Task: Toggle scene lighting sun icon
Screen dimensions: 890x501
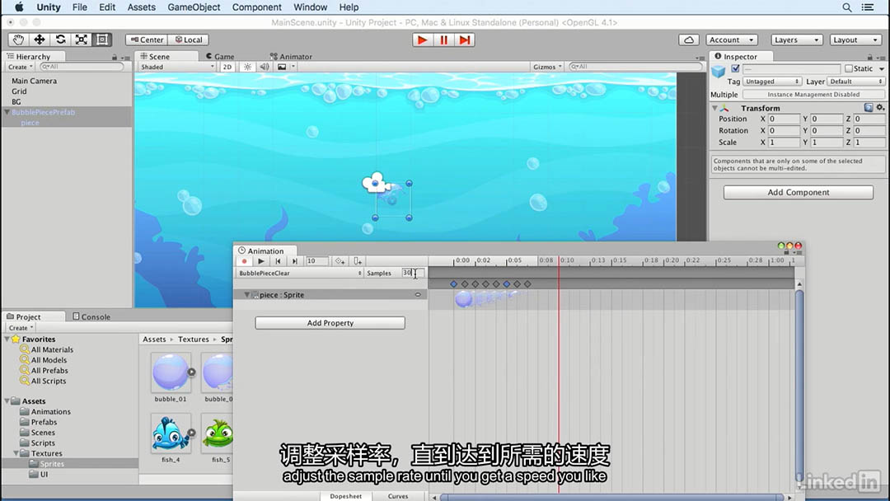Action: pos(247,67)
